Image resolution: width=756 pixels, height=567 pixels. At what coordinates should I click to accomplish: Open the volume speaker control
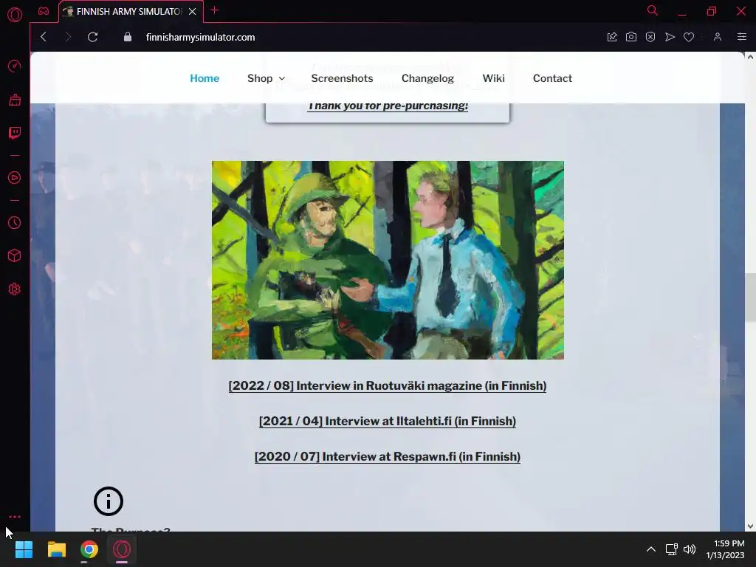(x=690, y=549)
